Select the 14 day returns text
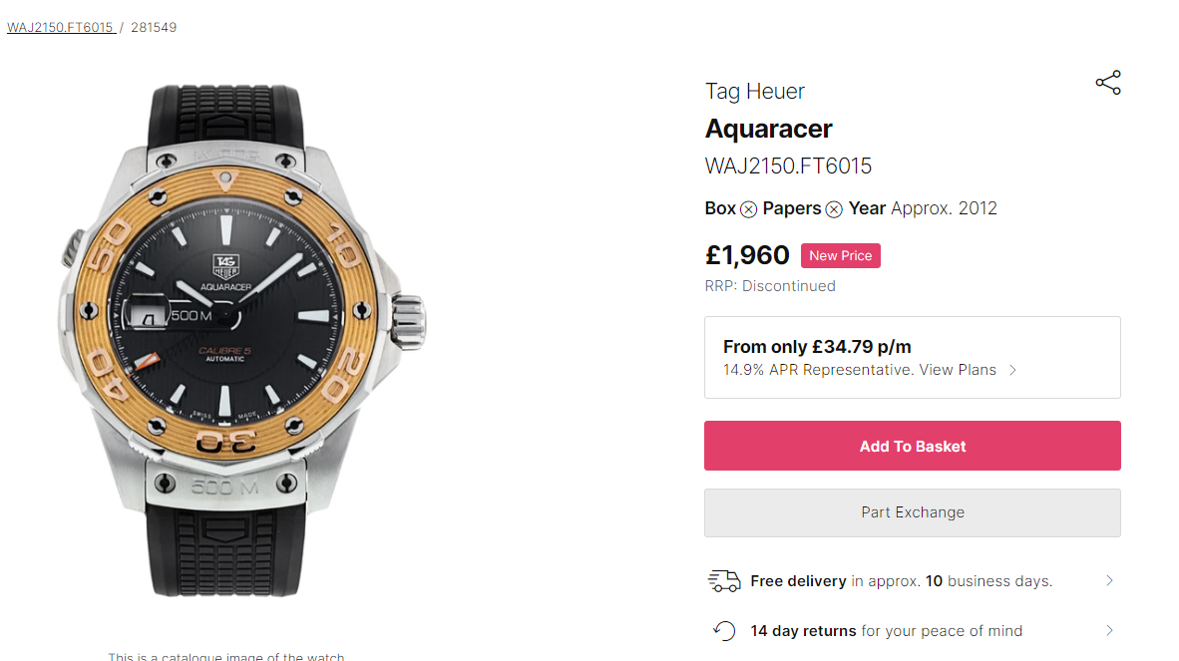 pos(803,631)
